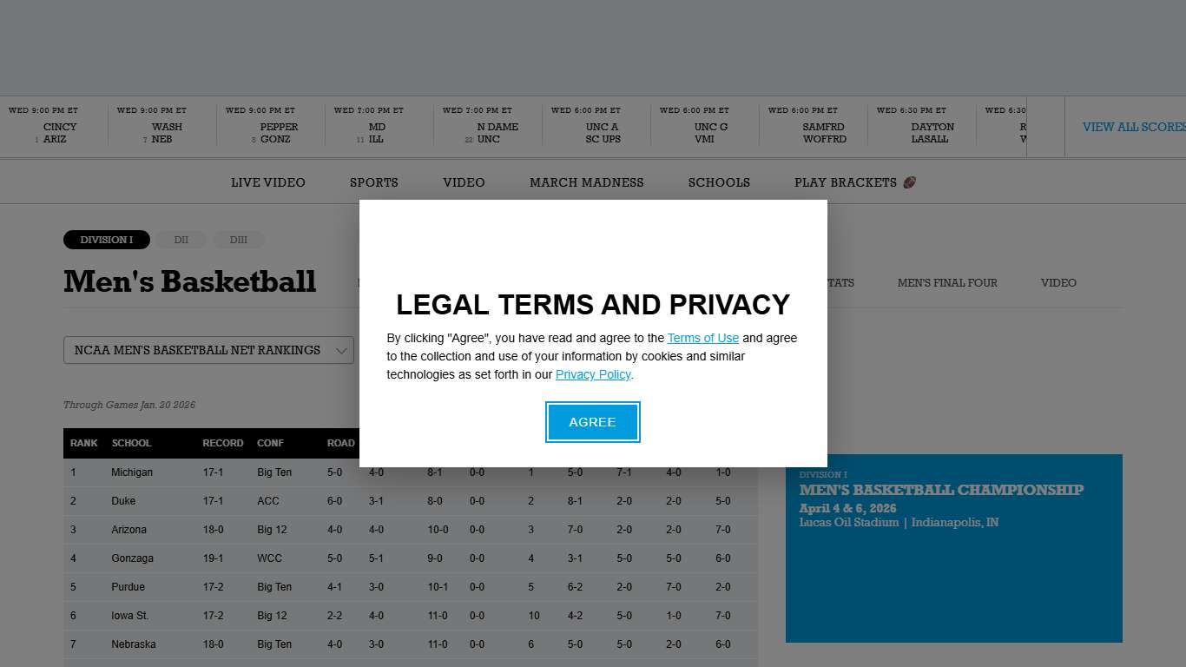1186x667 pixels.
Task: Open the Schools menu item
Action: pos(719,182)
